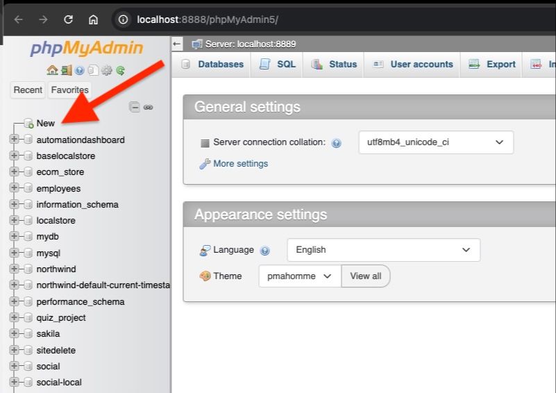The height and width of the screenshot is (393, 556).
Task: Click browser home button
Action: click(x=93, y=19)
